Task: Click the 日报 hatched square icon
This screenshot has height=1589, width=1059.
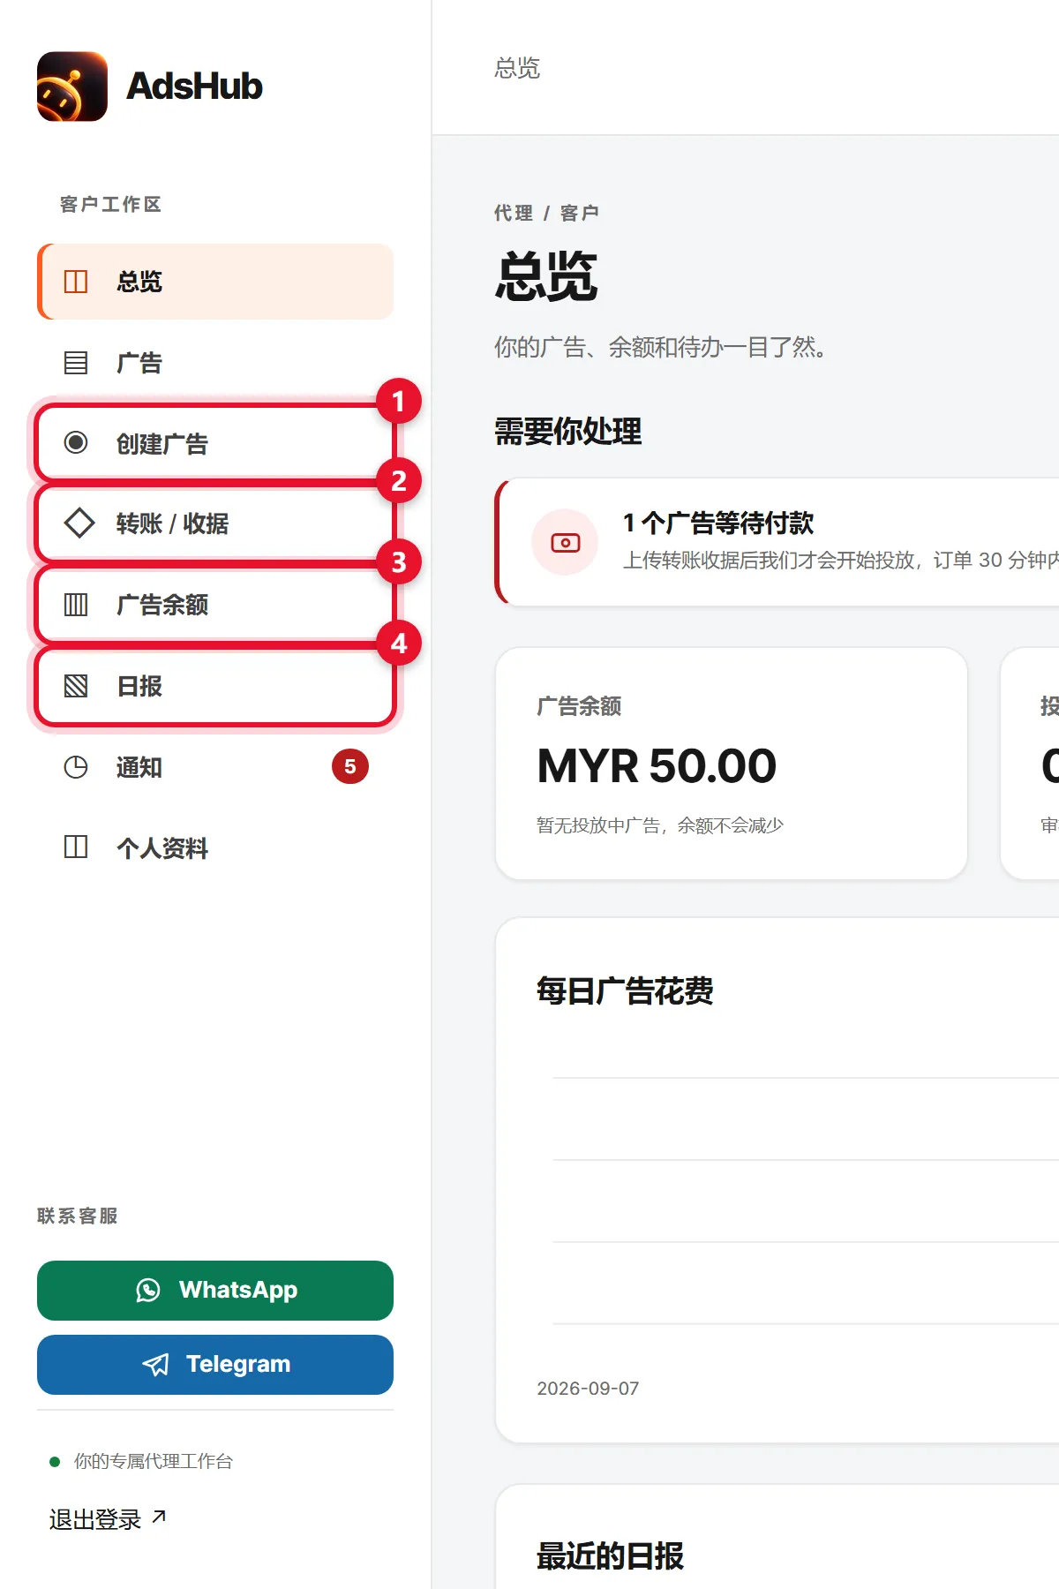Action: tap(76, 686)
